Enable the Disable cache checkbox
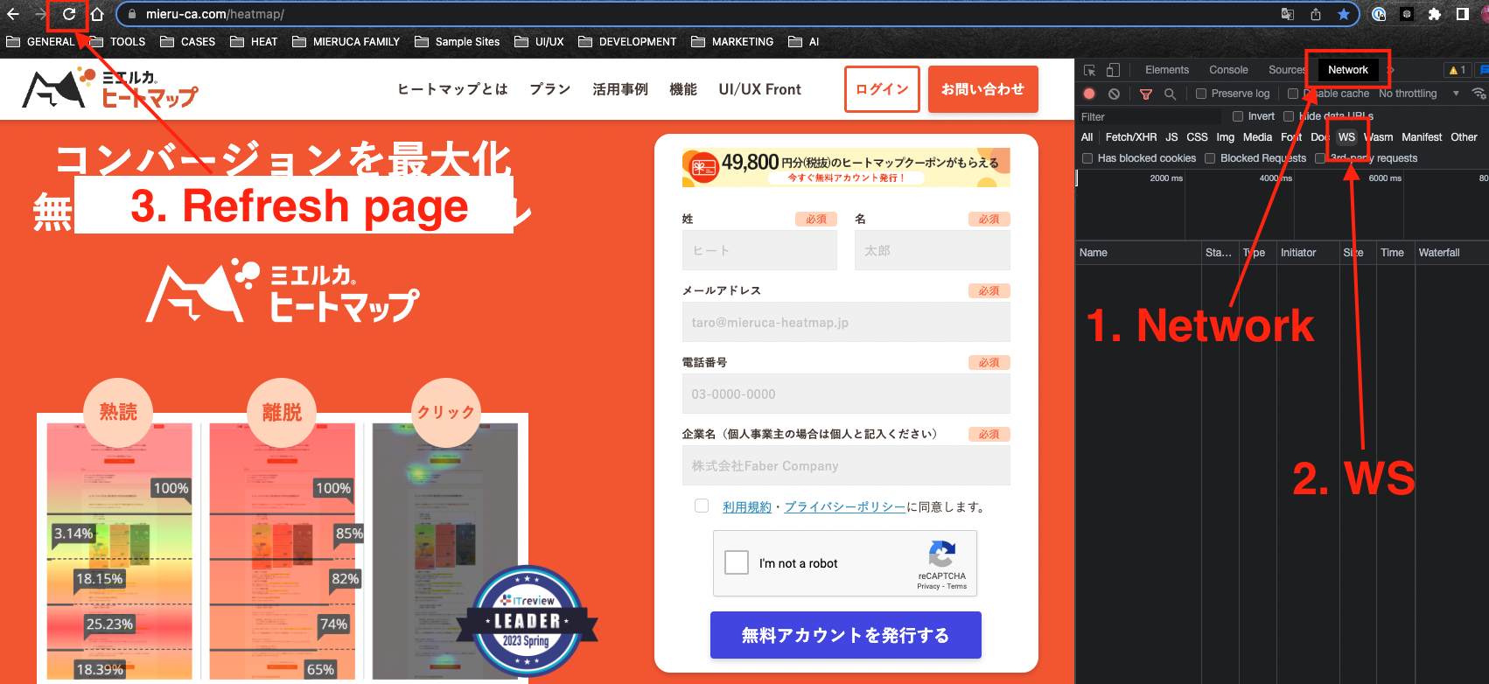 [x=1293, y=94]
